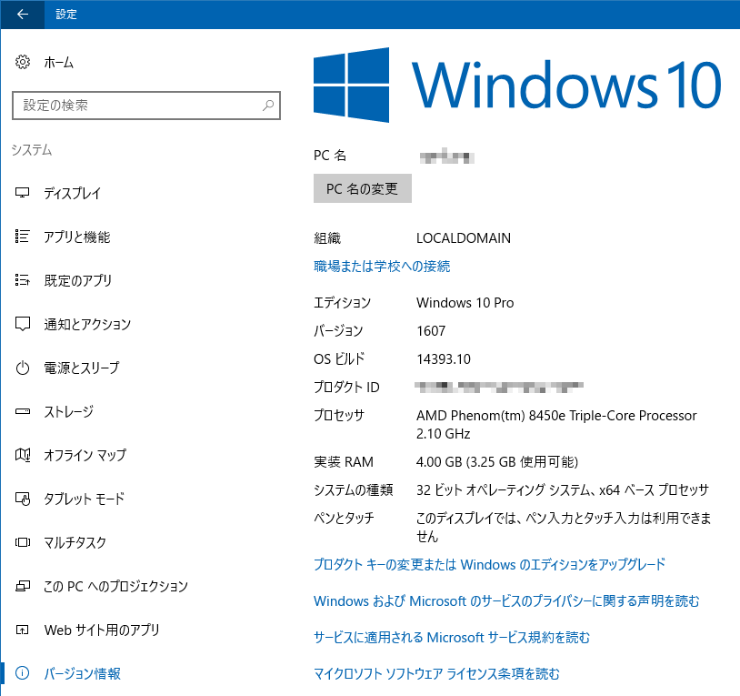Screen dimensions: 740x696
Task: Select バージョン情報 in sidebar
Action: click(x=83, y=673)
